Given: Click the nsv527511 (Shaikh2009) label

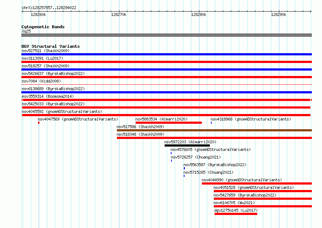Looking at the screenshot, I should (46, 51).
